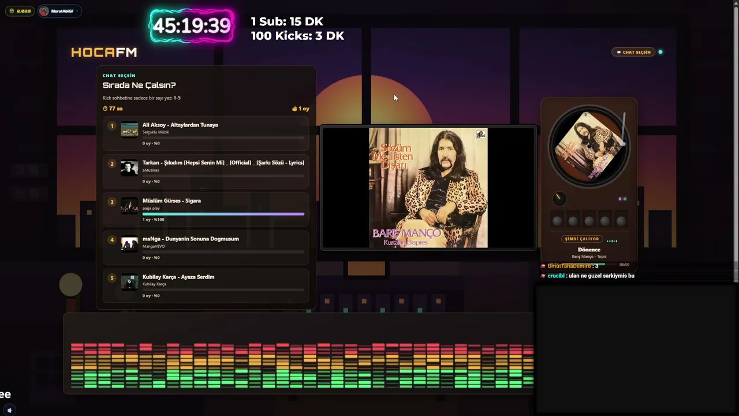
Task: Click the channel name 'MangaVEVO'
Action: tap(154, 246)
